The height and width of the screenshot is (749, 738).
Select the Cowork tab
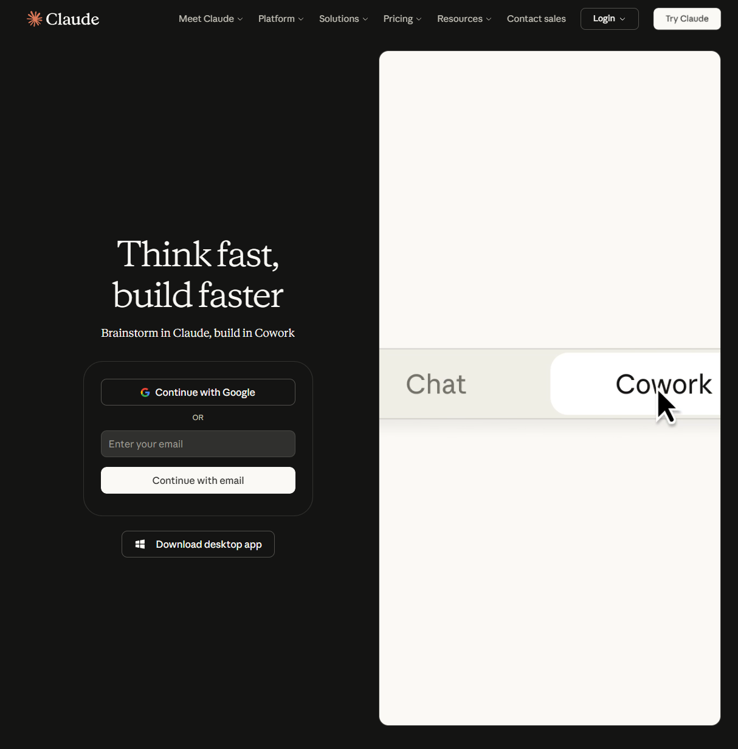tap(635, 384)
